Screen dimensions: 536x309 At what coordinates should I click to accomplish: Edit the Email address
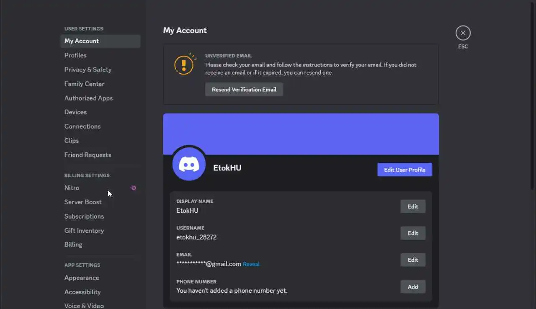(x=413, y=260)
